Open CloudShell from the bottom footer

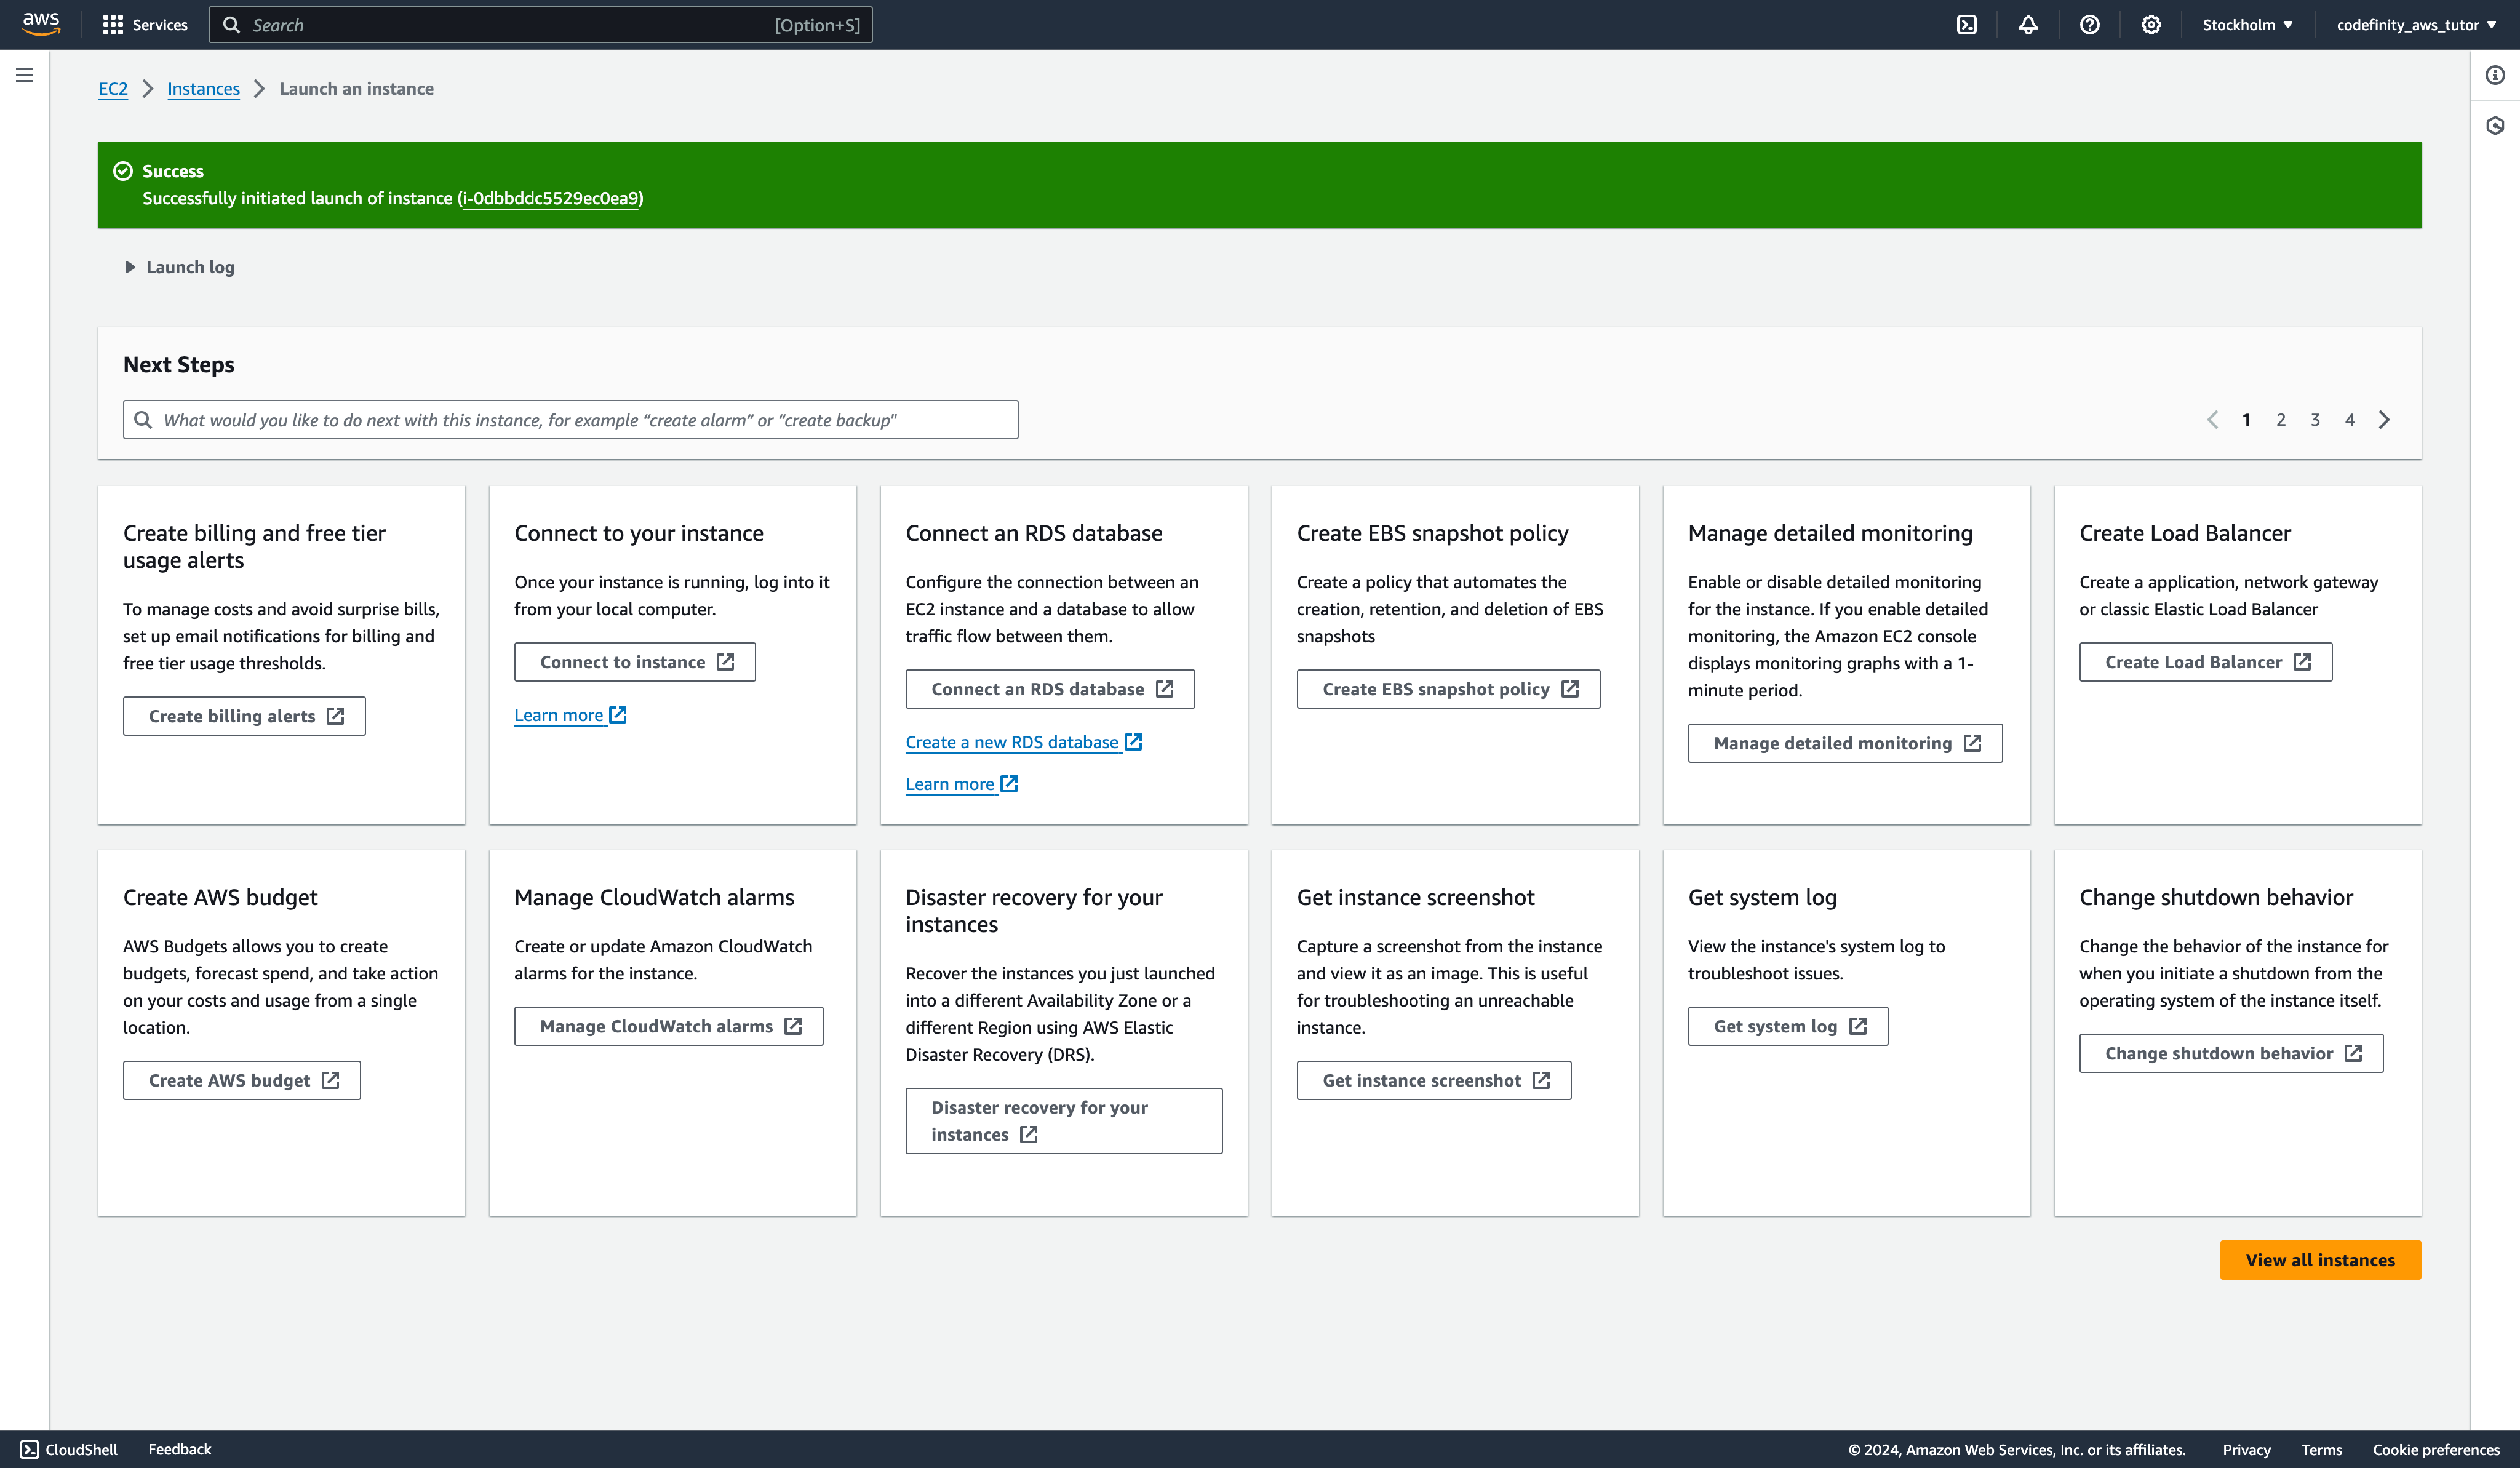(x=69, y=1449)
